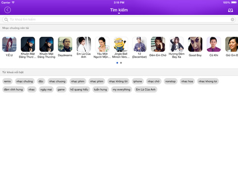The height and width of the screenshot is (179, 238).
Task: Clear the search field with the X icon
Action: click(233, 19)
